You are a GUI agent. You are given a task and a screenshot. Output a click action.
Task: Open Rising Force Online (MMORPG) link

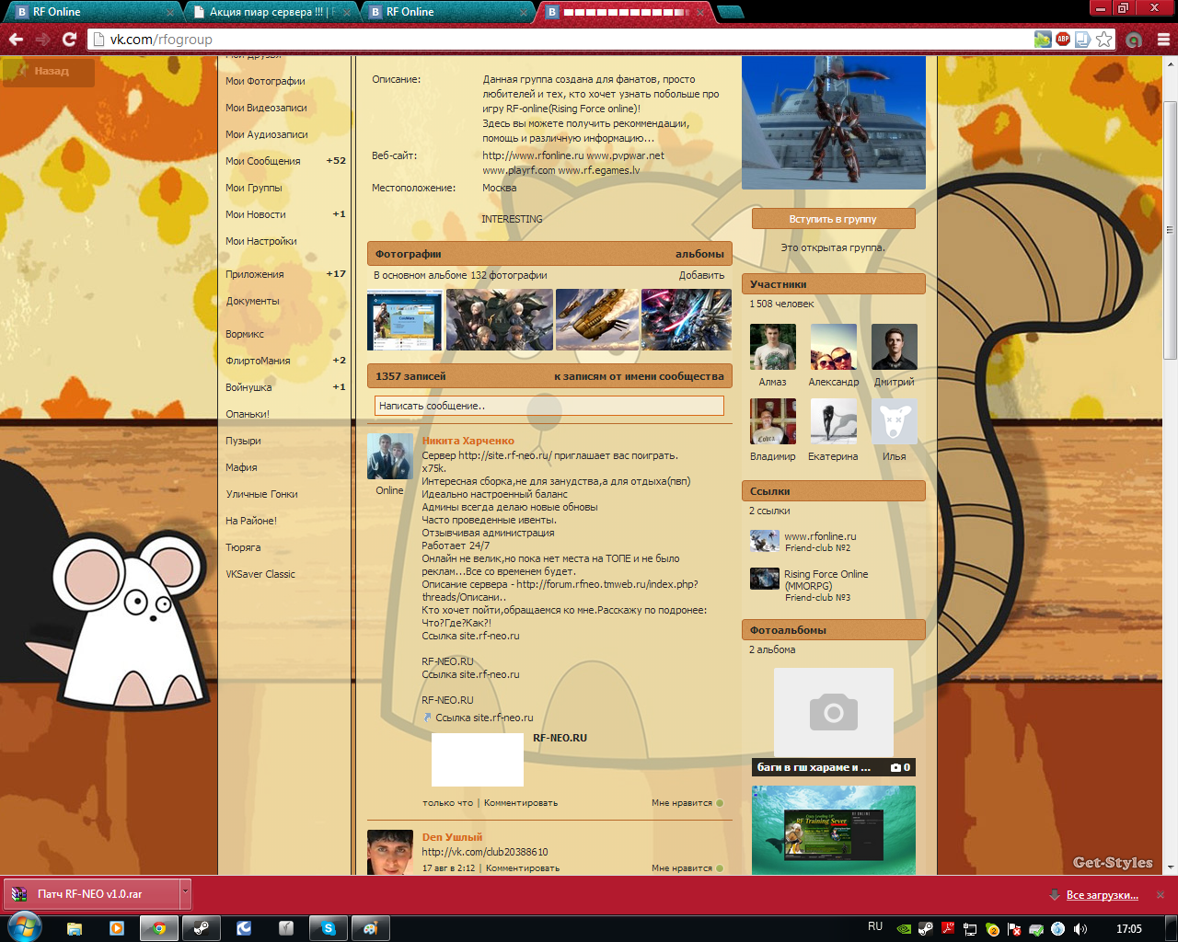click(x=826, y=580)
